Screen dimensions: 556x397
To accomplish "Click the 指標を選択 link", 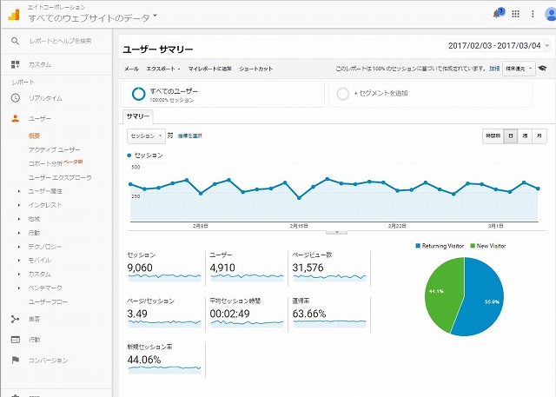I will [x=189, y=136].
